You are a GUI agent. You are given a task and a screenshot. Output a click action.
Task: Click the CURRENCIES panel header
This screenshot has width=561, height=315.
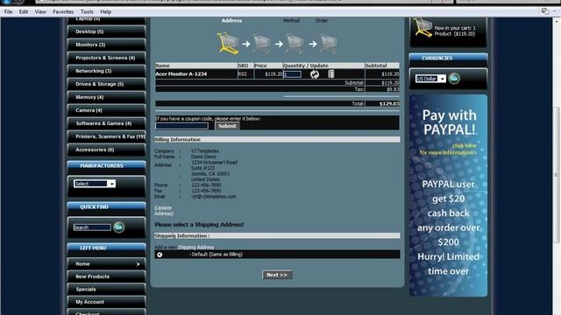(448, 58)
